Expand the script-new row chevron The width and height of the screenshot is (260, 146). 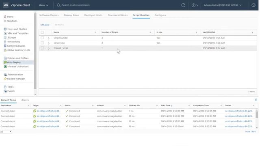[x=49, y=43]
